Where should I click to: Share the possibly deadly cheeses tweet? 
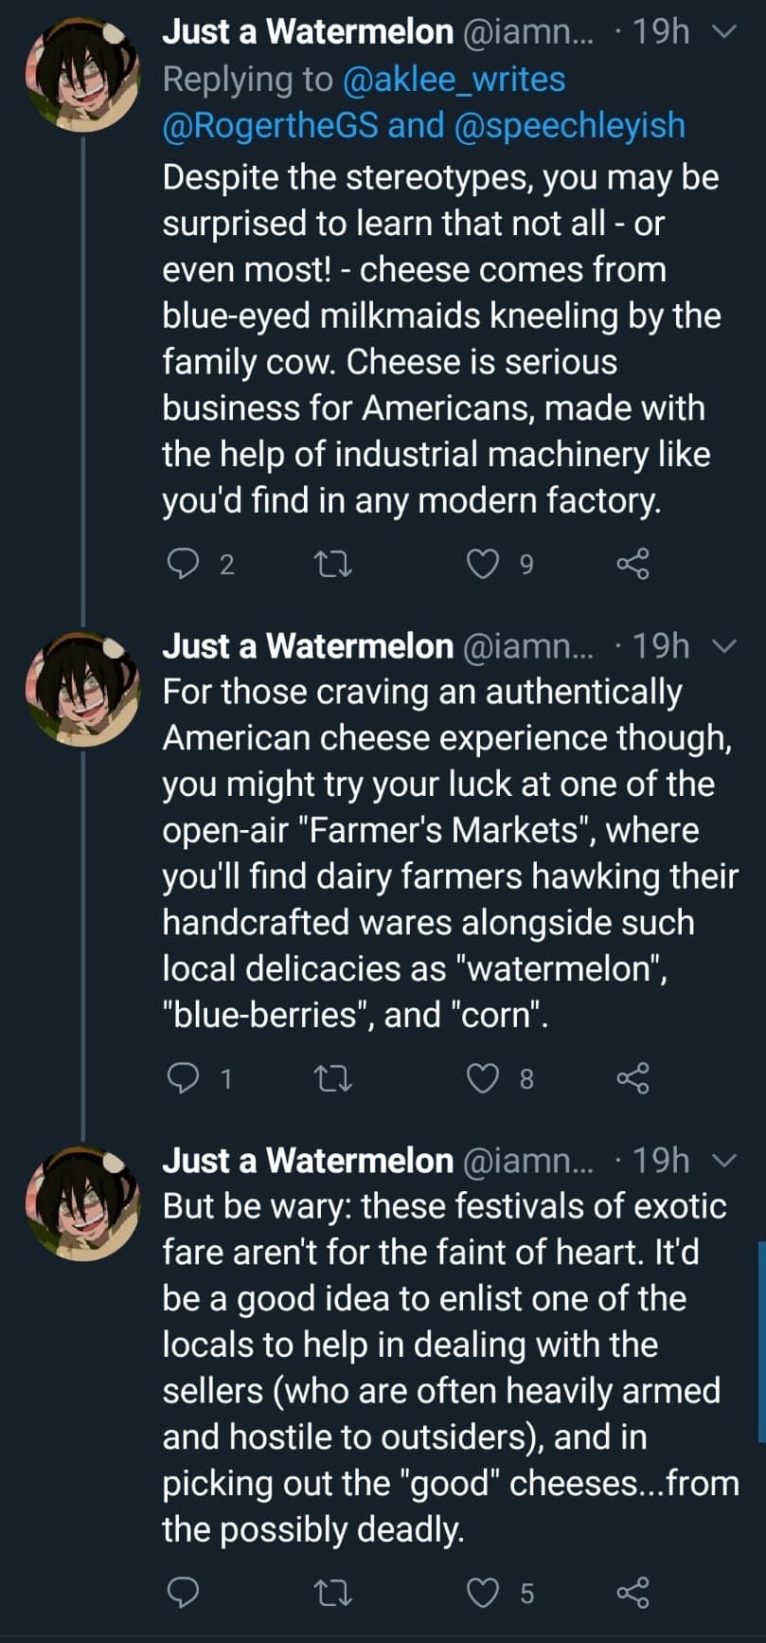click(x=632, y=1593)
